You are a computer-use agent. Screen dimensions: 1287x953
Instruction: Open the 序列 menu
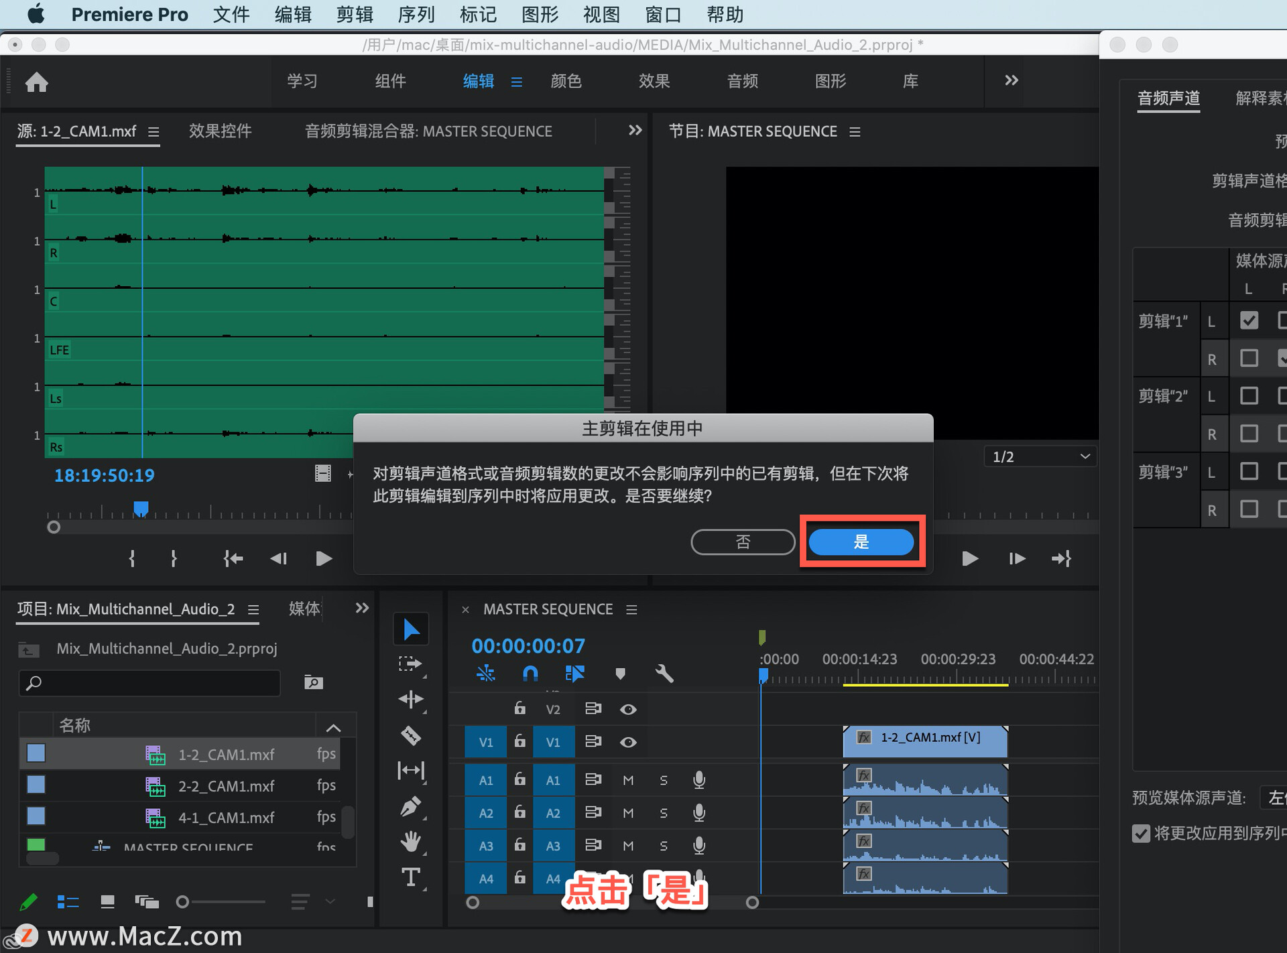pyautogui.click(x=416, y=15)
